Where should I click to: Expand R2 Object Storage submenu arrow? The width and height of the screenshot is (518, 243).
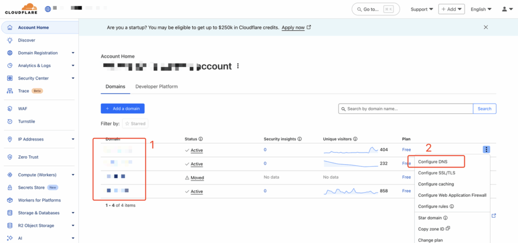[73, 225]
